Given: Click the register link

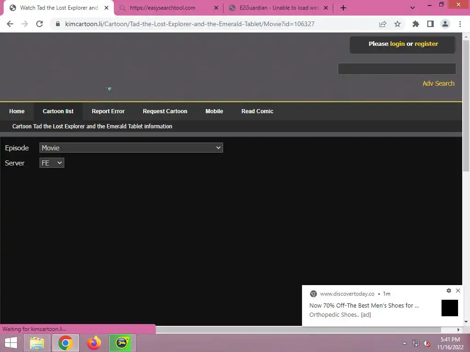Looking at the screenshot, I should click(x=426, y=44).
